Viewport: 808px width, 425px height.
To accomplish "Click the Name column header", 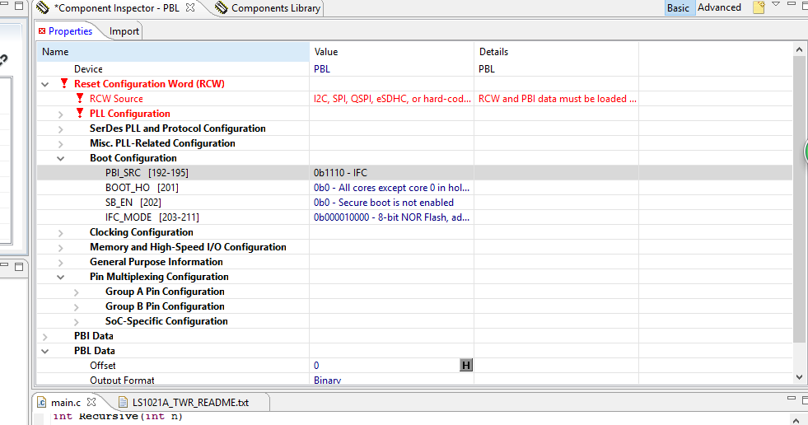I will 173,52.
